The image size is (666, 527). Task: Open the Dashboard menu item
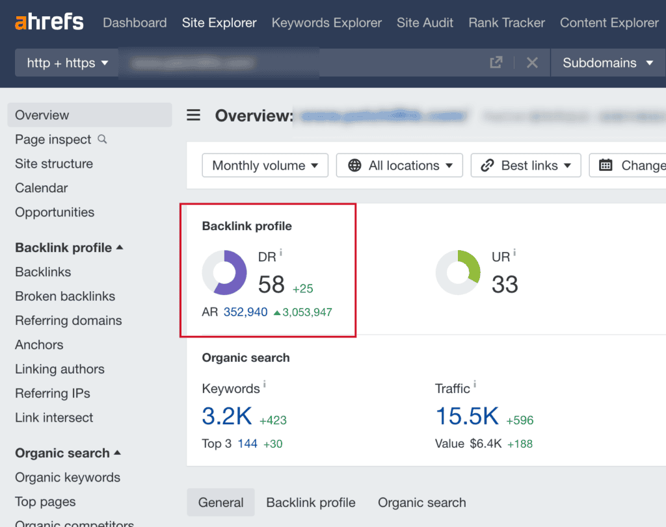(x=135, y=23)
